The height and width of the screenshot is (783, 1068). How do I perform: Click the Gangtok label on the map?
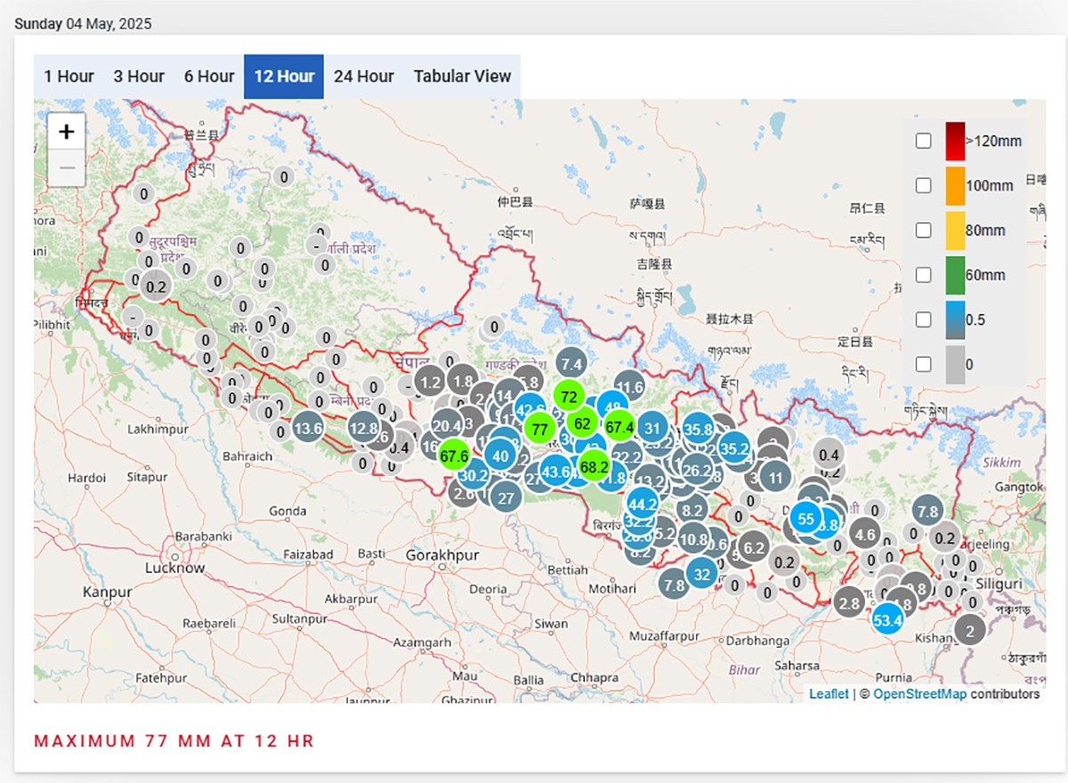point(1019,488)
